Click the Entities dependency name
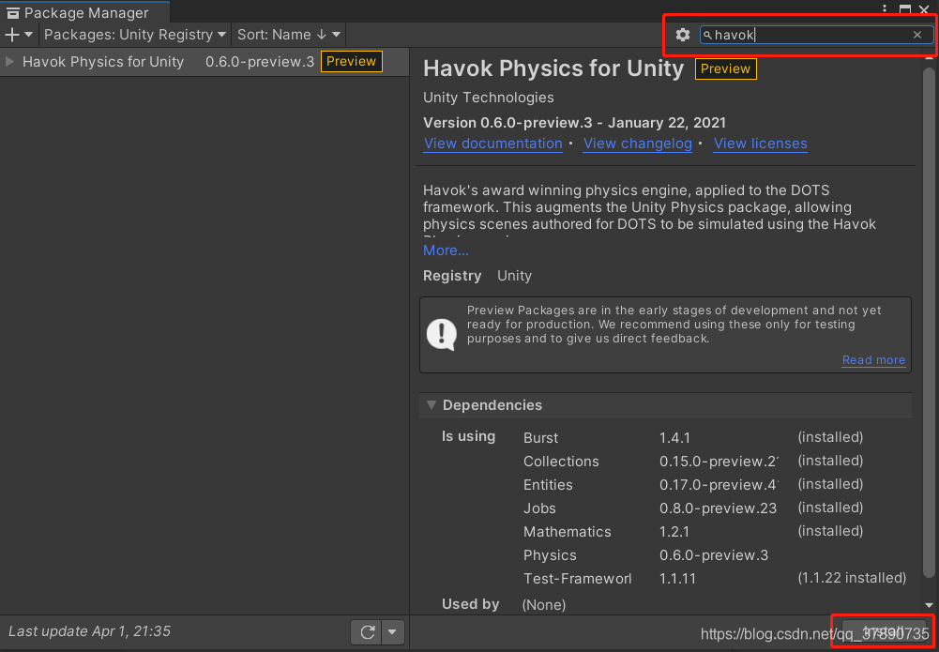This screenshot has width=939, height=652. [x=547, y=484]
